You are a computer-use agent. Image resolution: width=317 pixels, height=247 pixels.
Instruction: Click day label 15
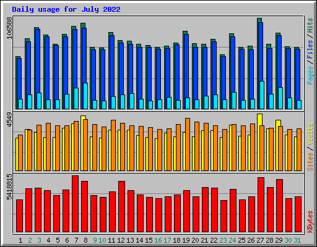tap(149, 240)
